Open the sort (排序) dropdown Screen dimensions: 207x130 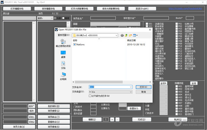click(x=45, y=18)
